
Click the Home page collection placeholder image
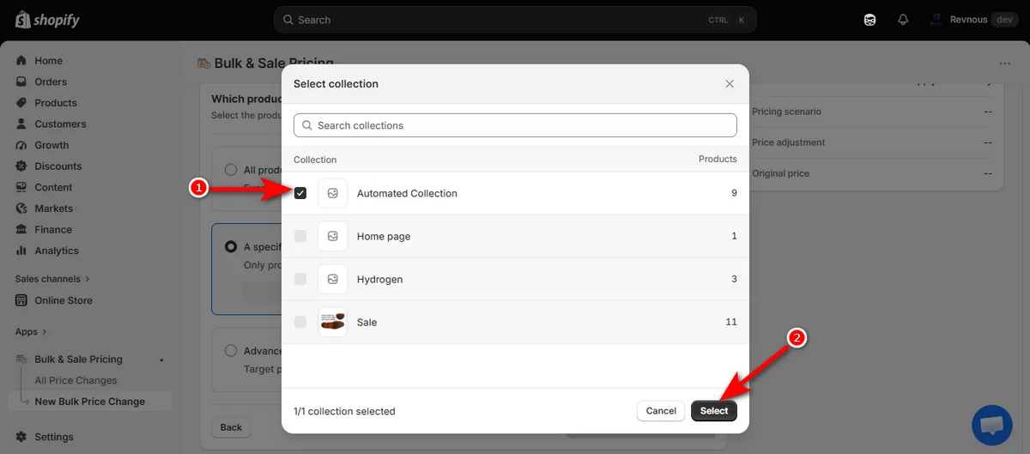(332, 236)
